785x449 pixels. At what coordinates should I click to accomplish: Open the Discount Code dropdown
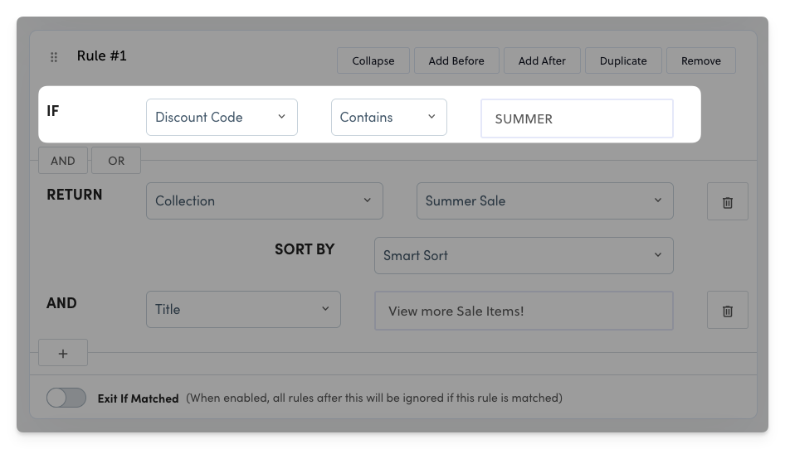(x=222, y=117)
